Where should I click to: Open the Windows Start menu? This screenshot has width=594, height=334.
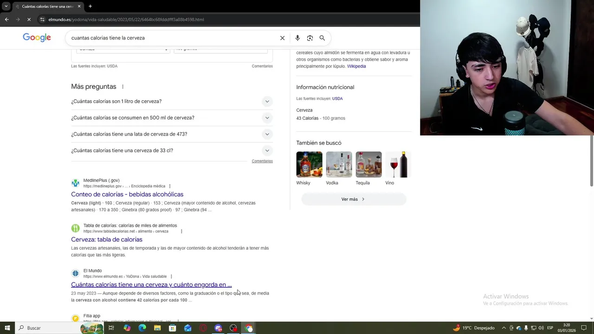[x=7, y=328]
